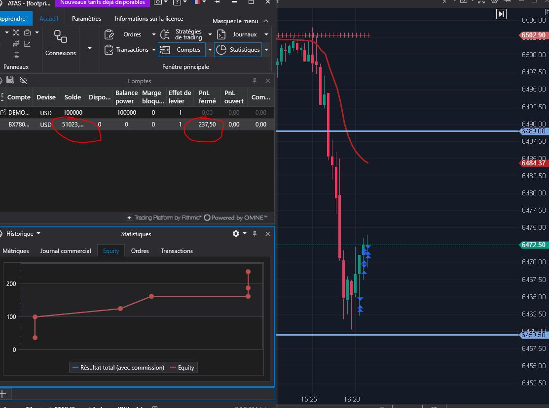Expand the Ordres dropdown arrow

click(154, 34)
